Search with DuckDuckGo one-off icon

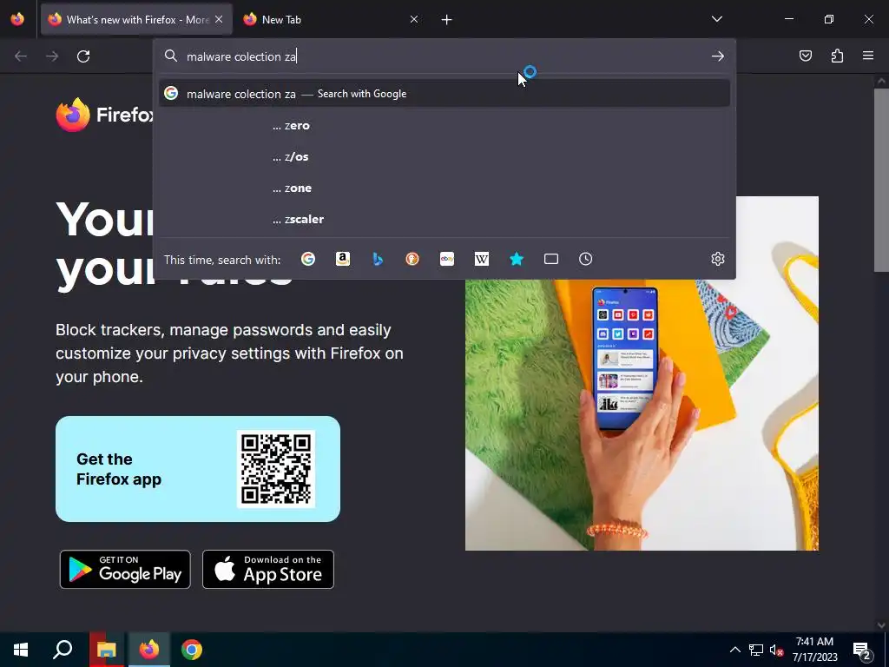coord(412,259)
